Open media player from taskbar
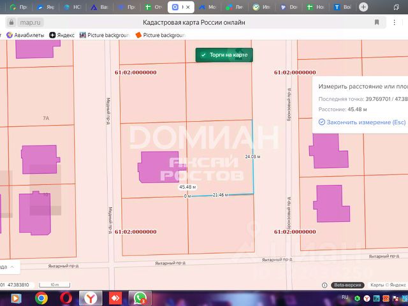Image resolution: width=408 pixels, height=306 pixels. 16,298
